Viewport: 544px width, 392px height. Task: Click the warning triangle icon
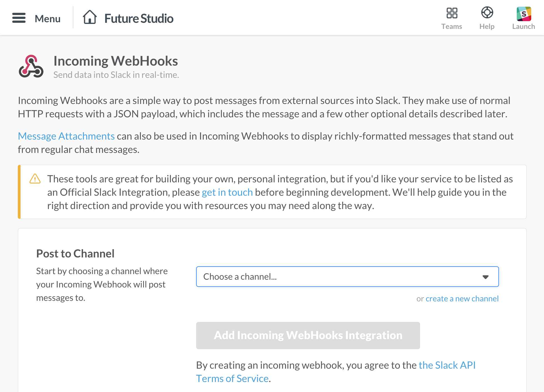pos(35,179)
